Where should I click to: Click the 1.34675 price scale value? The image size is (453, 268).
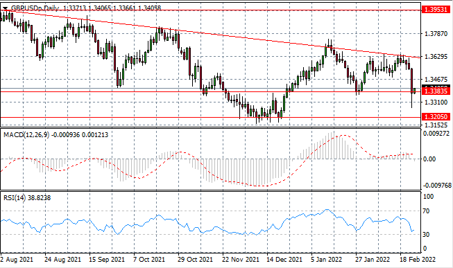coord(436,79)
